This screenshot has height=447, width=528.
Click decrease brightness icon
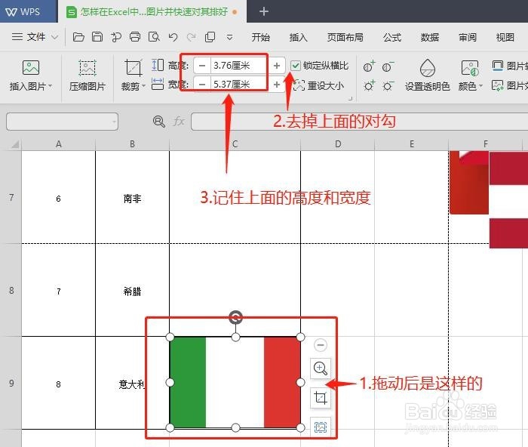(x=388, y=85)
